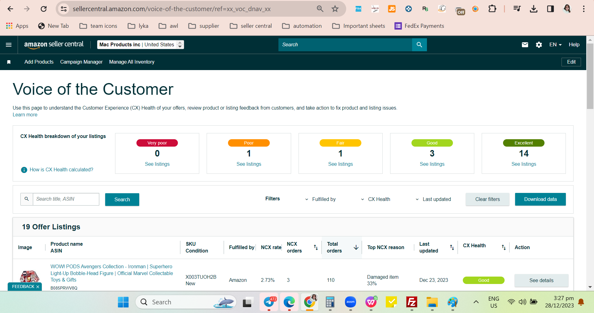
Task: Open the Chrome extensions puzzle icon
Action: click(x=492, y=9)
